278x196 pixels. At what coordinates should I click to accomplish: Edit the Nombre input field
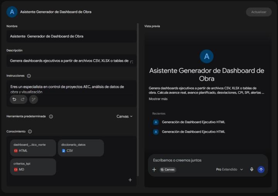point(71,36)
